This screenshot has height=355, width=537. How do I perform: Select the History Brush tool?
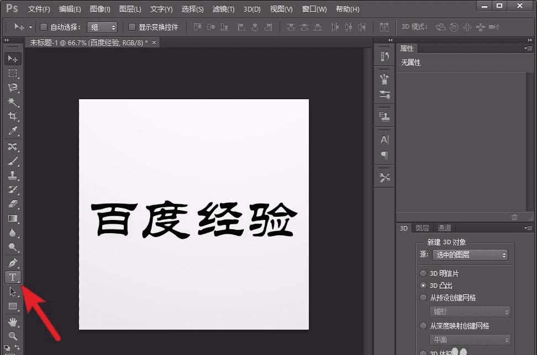coord(13,190)
